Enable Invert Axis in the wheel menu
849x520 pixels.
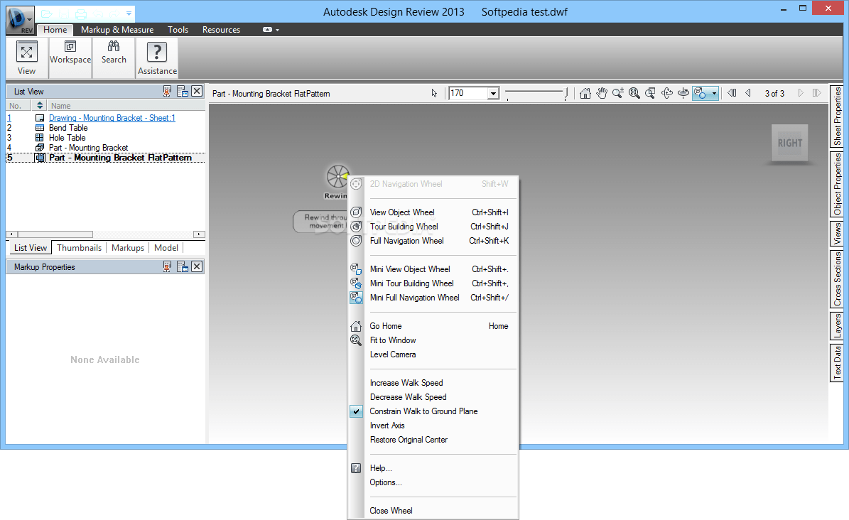point(387,426)
